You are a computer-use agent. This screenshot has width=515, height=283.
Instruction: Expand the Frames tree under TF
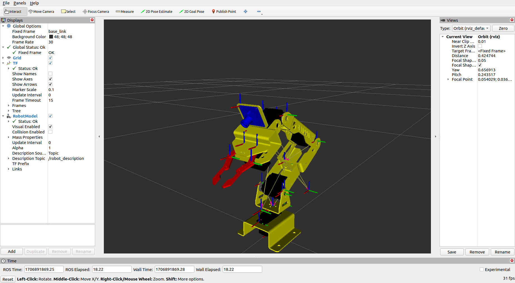click(x=9, y=105)
